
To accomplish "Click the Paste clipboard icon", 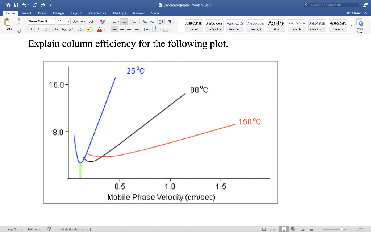I will (x=7, y=22).
